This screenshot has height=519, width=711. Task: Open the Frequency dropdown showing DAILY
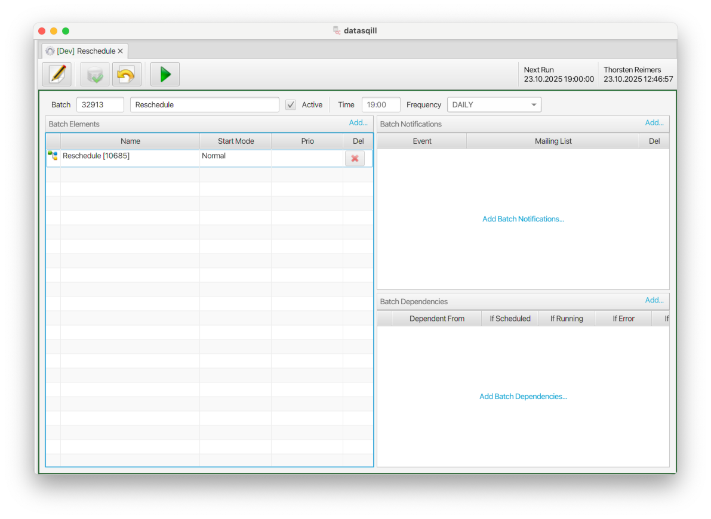pos(494,104)
